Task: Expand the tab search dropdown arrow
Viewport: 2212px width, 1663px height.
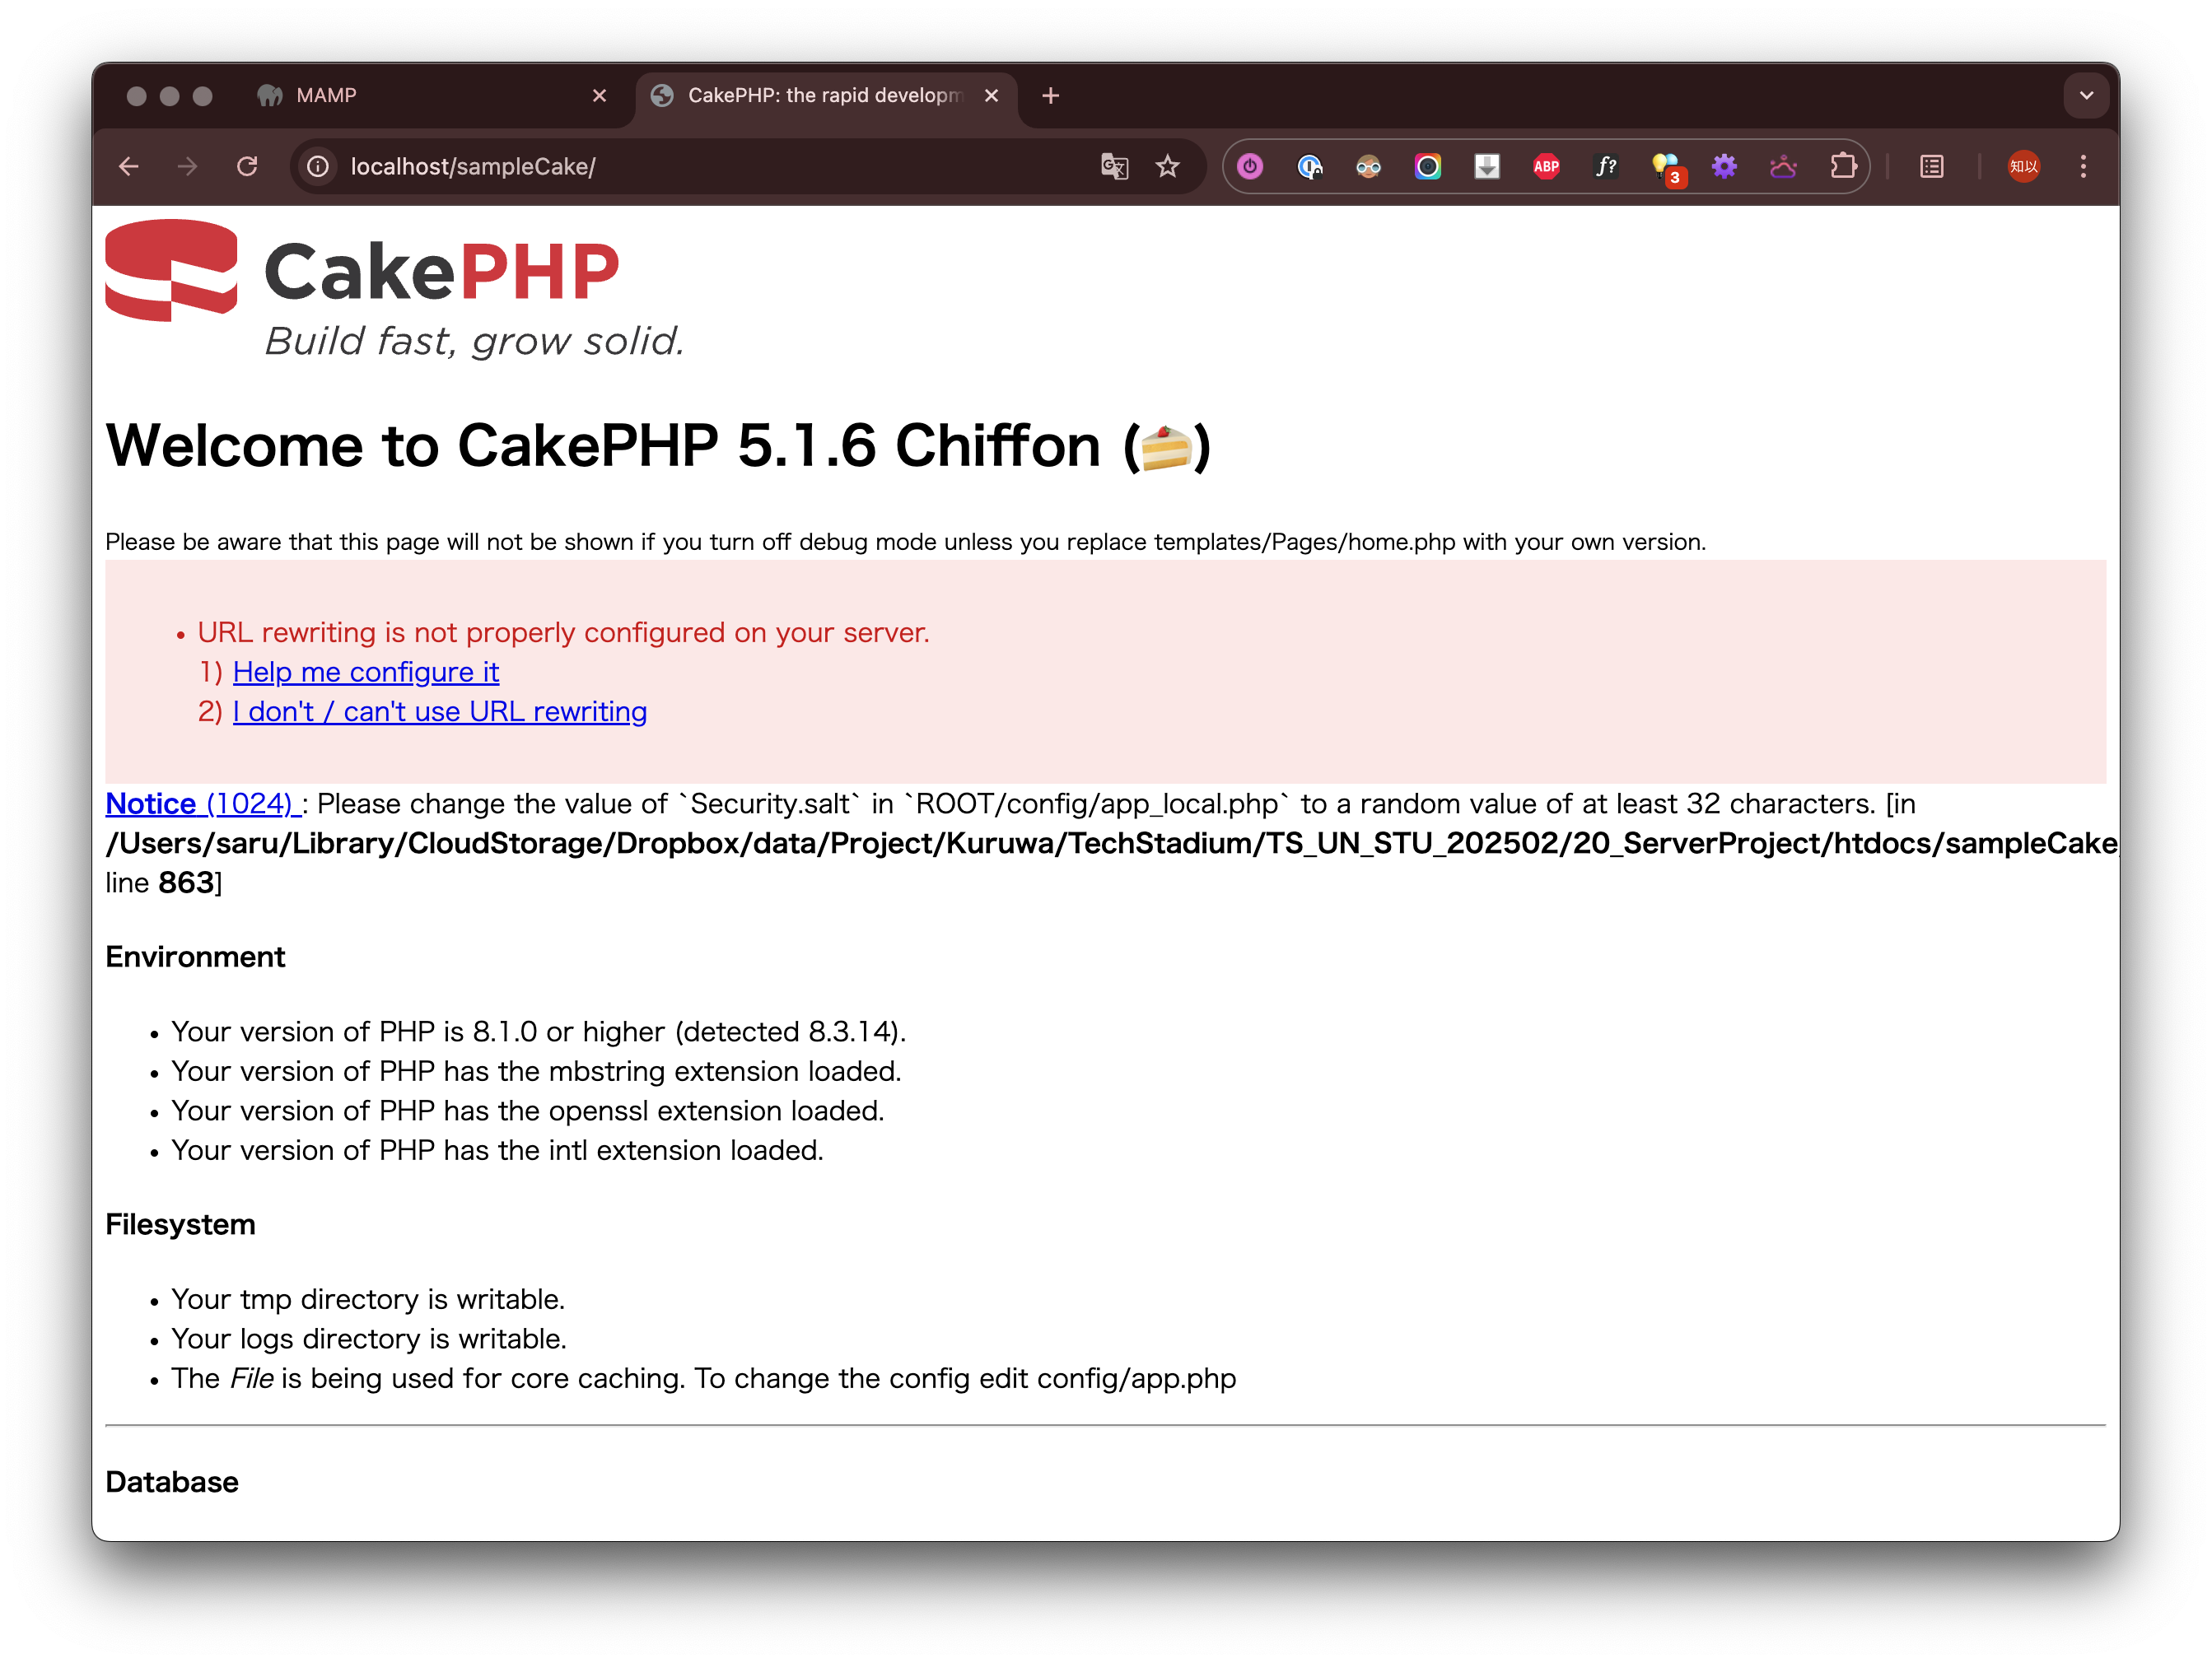Action: (x=2086, y=96)
